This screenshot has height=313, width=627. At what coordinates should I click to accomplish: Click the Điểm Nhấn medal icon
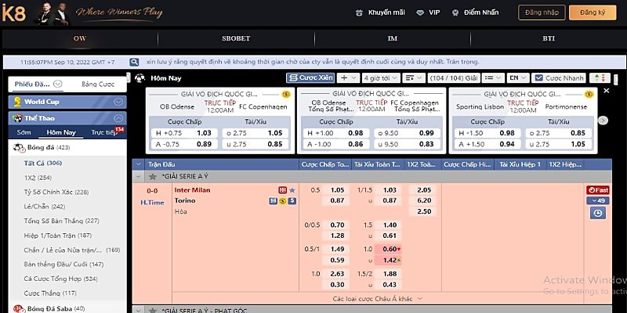tap(455, 13)
